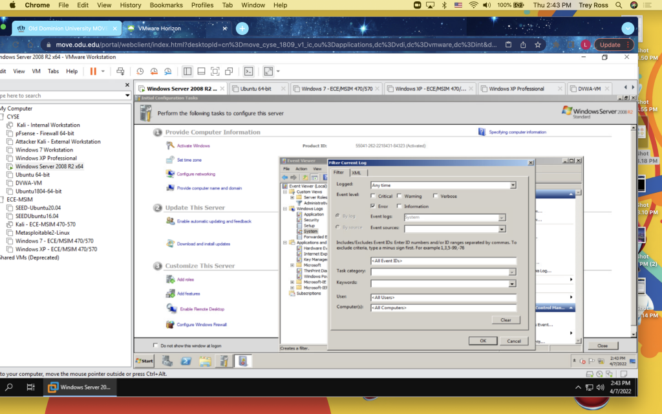
Task: Switch to the XML tab
Action: coord(356,173)
